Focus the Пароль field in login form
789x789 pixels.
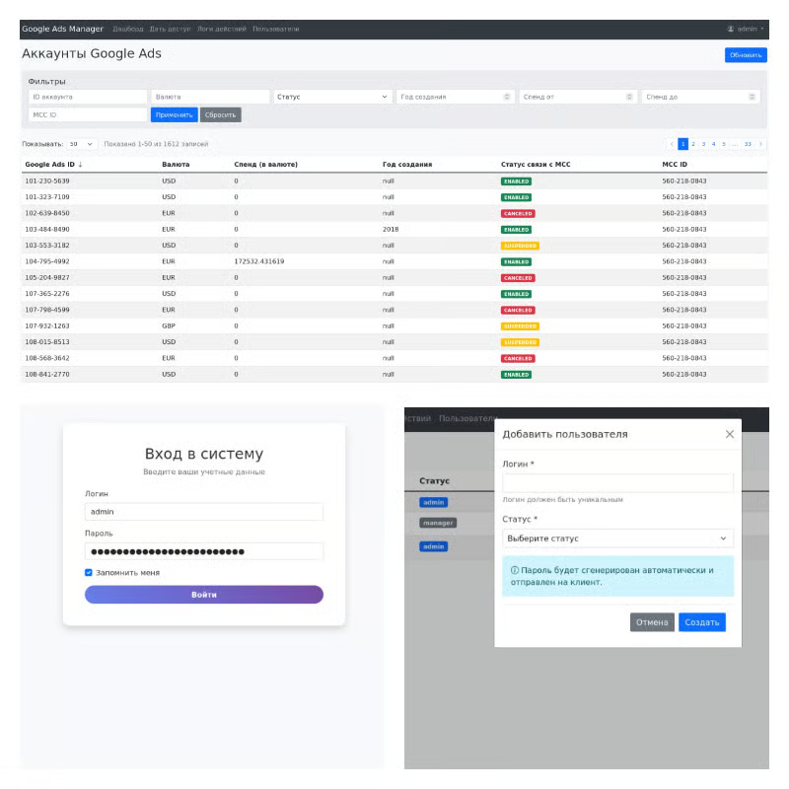[204, 551]
